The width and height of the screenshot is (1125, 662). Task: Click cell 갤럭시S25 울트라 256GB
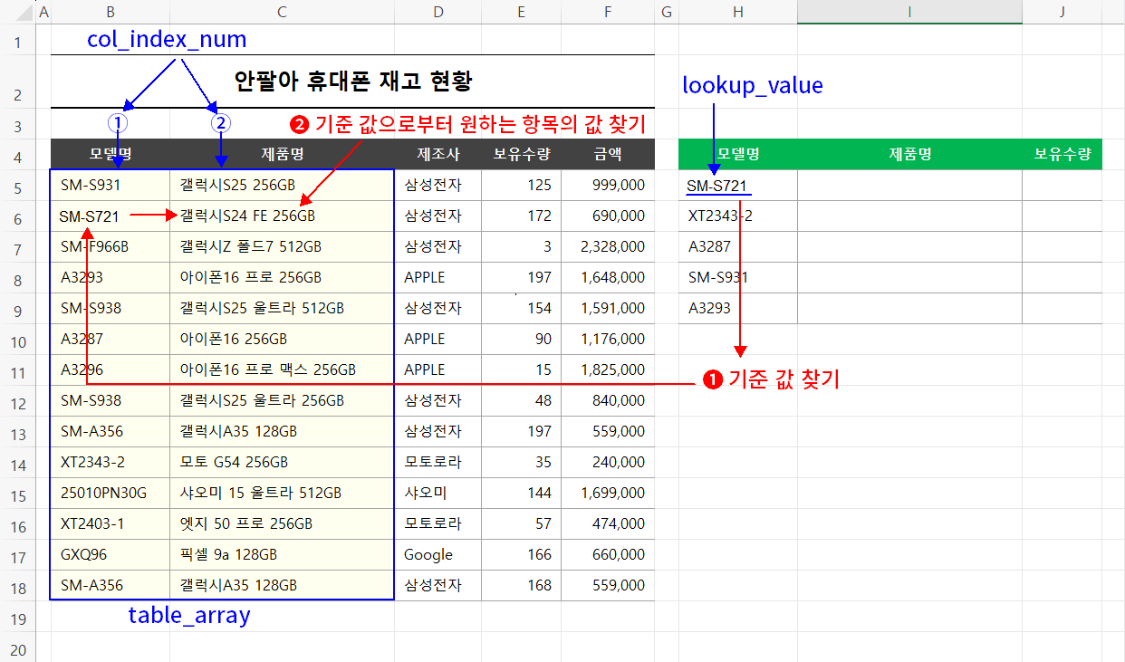pos(283,401)
